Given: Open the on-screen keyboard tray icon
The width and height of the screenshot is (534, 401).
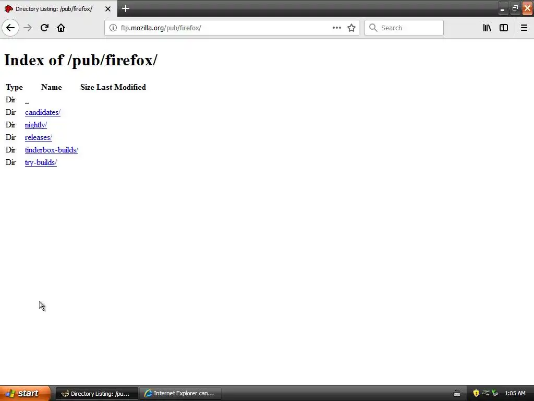Looking at the screenshot, I should click(x=457, y=394).
